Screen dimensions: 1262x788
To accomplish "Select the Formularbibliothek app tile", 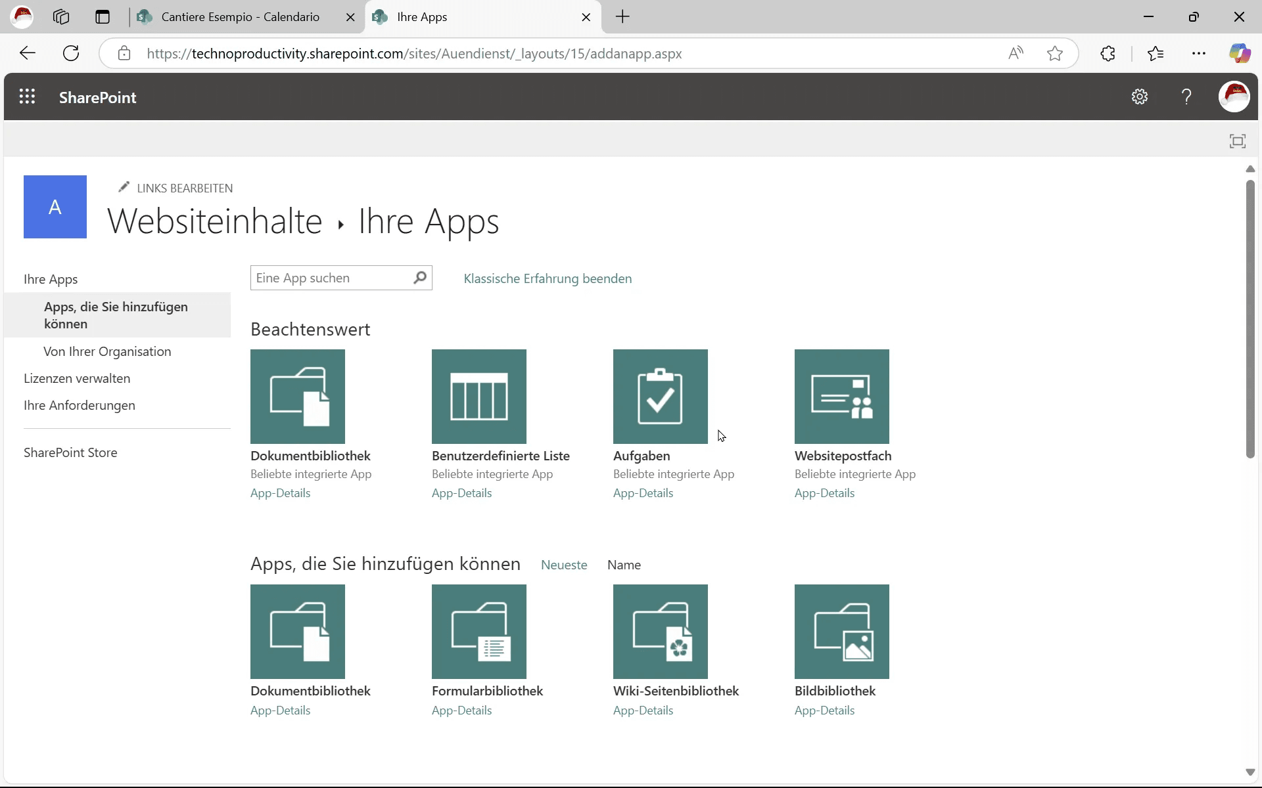I will click(x=479, y=632).
